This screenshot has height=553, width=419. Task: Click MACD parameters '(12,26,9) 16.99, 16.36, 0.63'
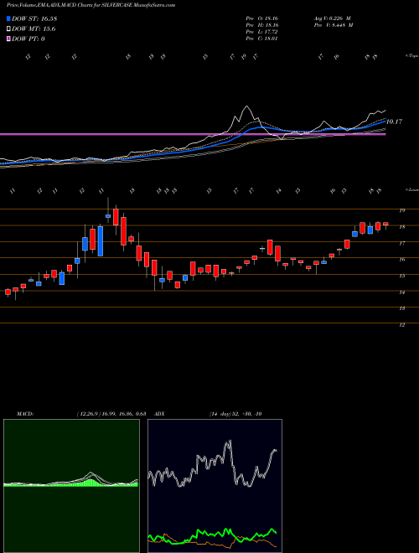click(111, 414)
